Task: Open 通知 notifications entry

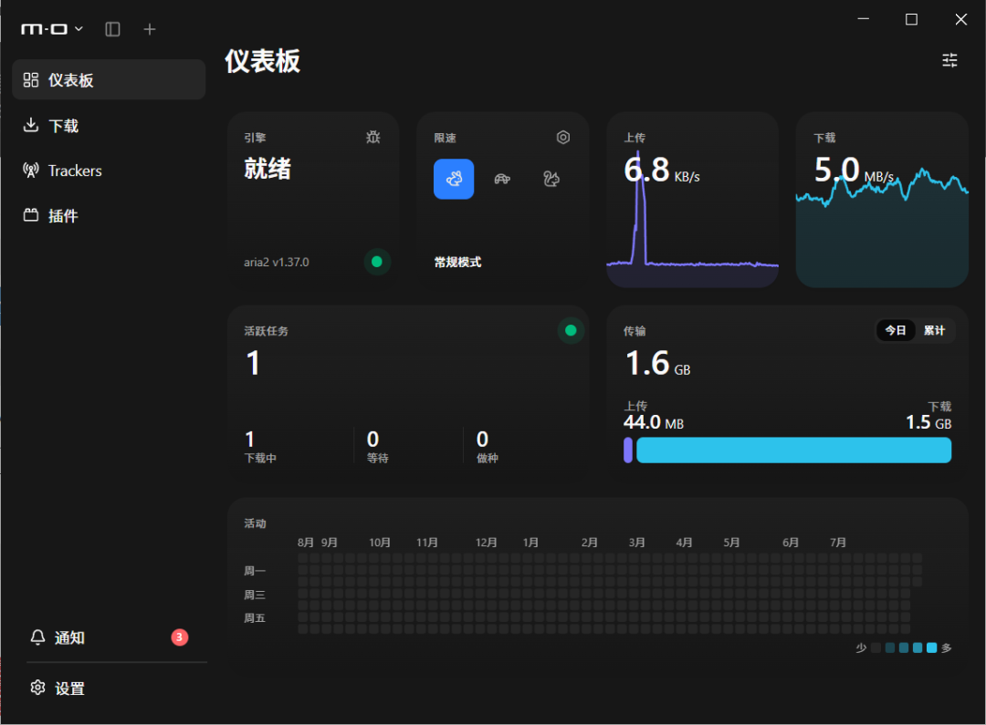Action: [109, 637]
